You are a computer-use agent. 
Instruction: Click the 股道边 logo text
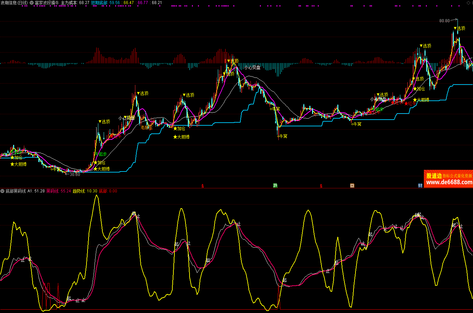[434, 176]
